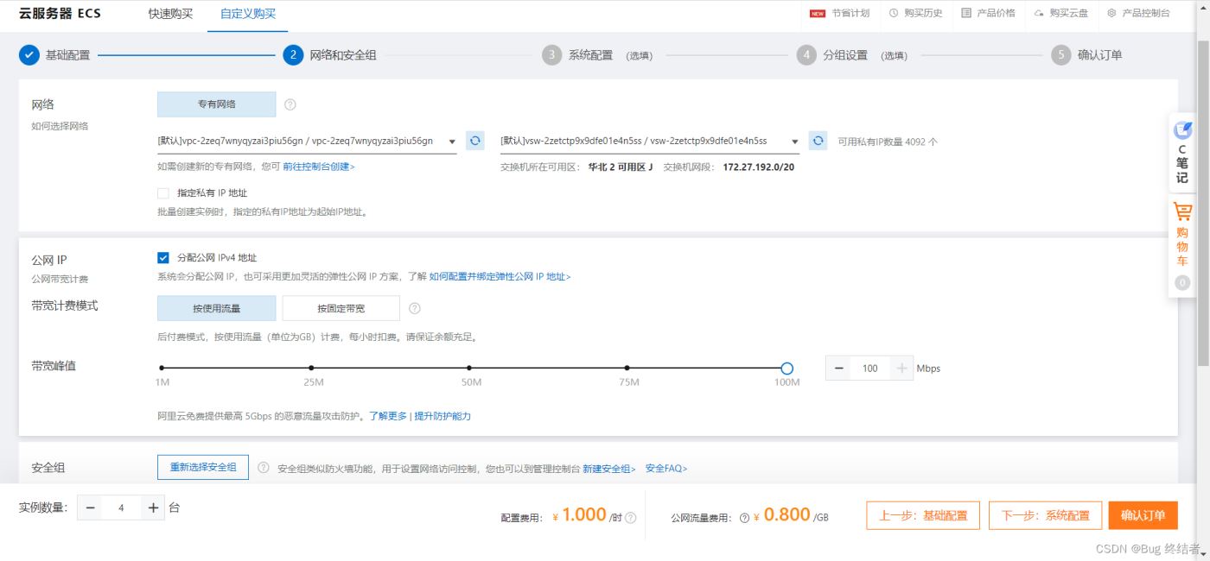Click help icon next to 按固定带宽
This screenshot has height=561, width=1210.
pos(415,308)
